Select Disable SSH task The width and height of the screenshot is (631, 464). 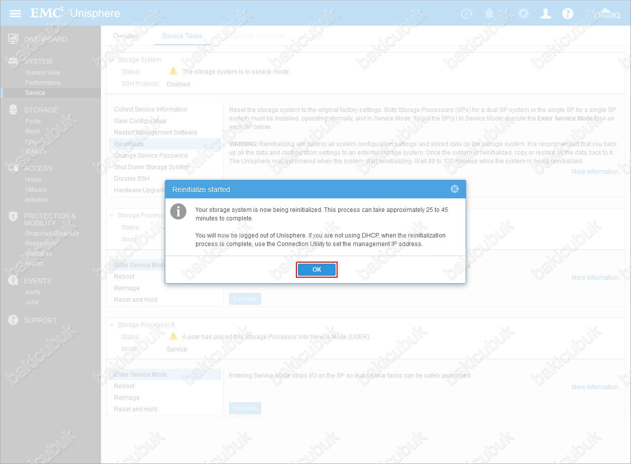coord(132,179)
